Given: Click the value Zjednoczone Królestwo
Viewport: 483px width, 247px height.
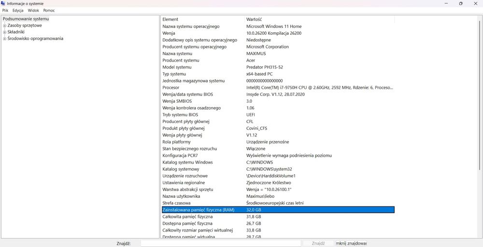Looking at the screenshot, I should coord(269,183).
